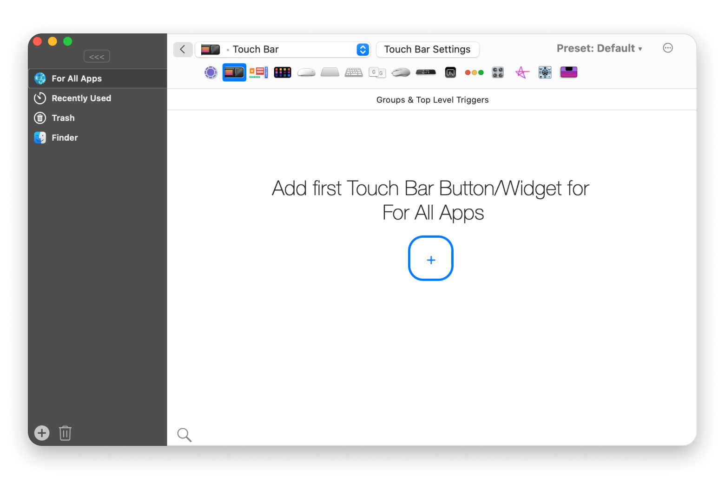Open the Touch Bar trigger type dropdown
The image size is (725, 483).
point(283,49)
